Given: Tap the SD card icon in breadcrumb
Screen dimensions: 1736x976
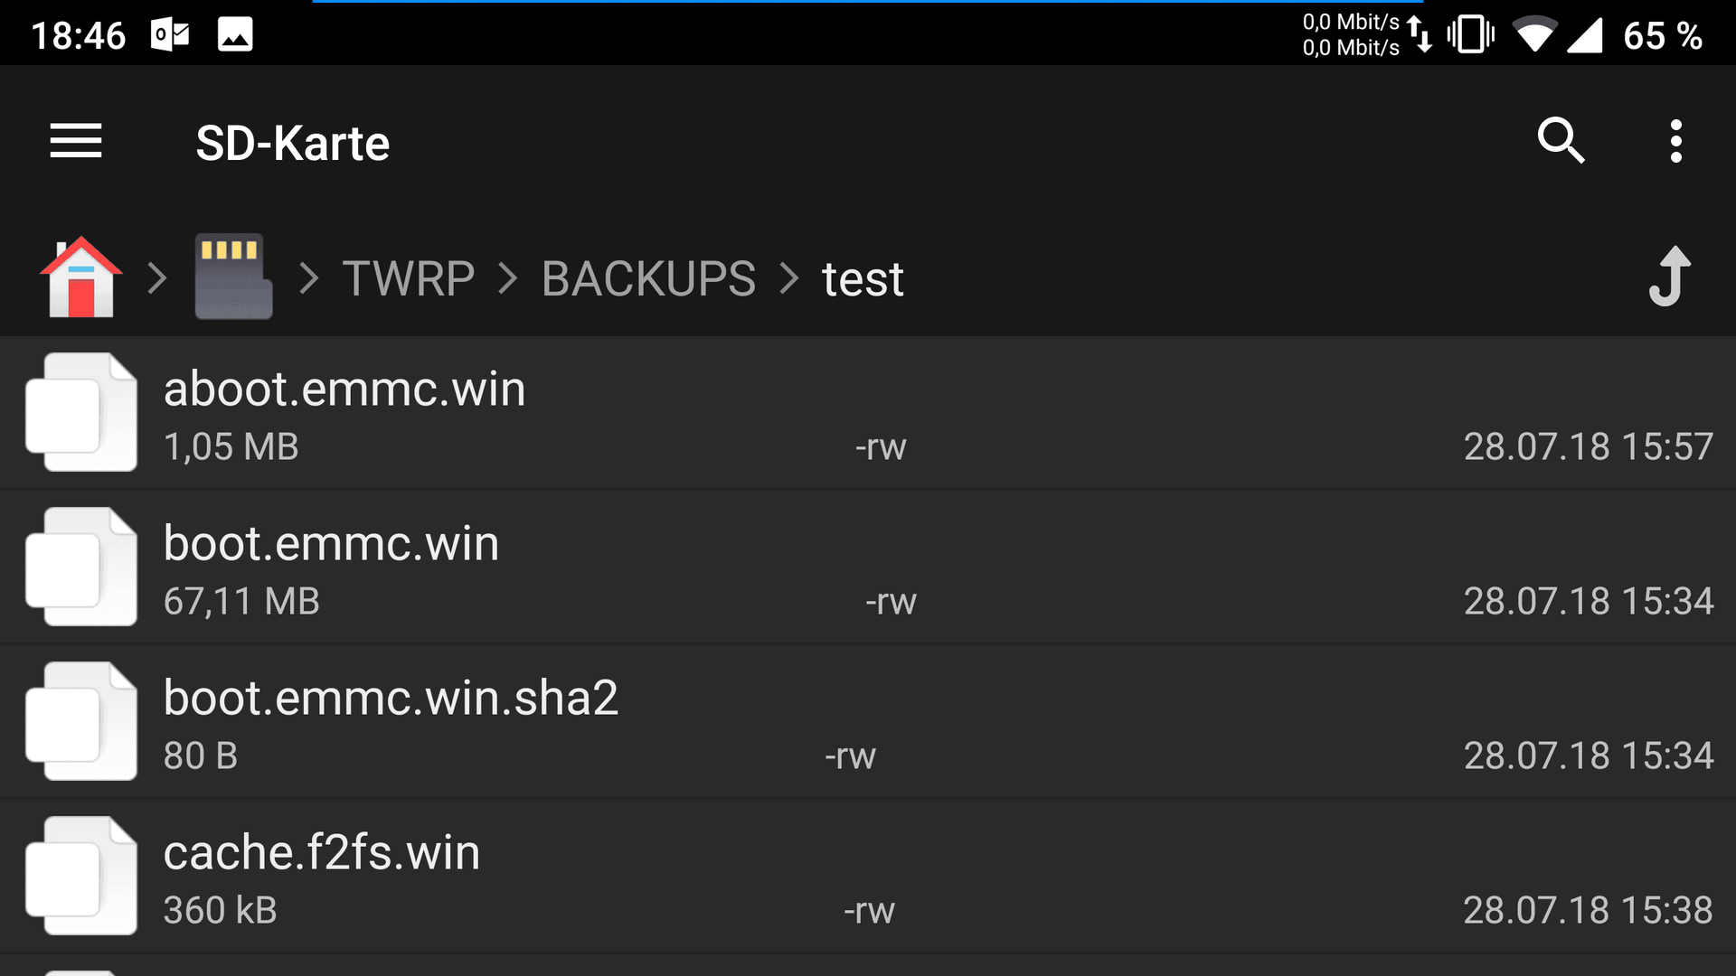Looking at the screenshot, I should pyautogui.click(x=229, y=276).
